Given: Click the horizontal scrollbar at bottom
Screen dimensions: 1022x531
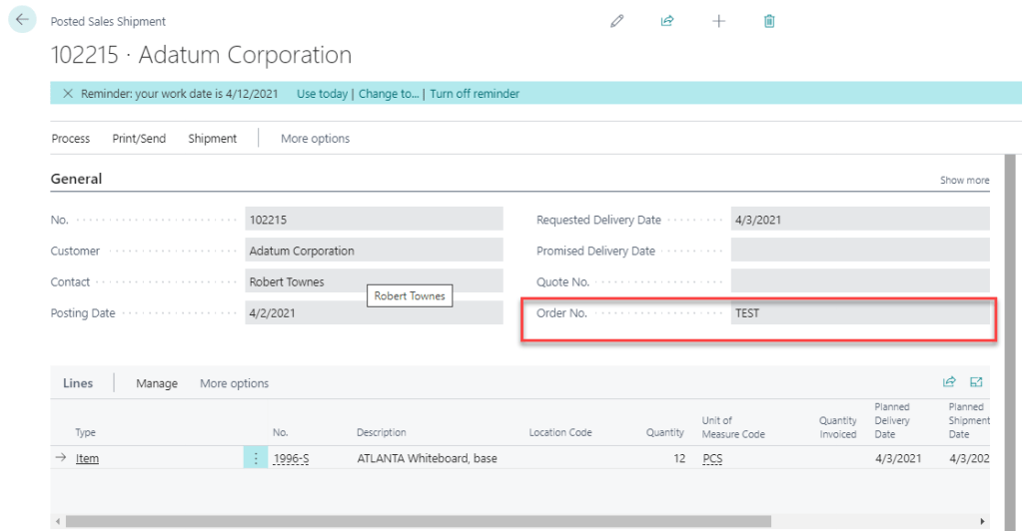Looking at the screenshot, I should pos(420,521).
